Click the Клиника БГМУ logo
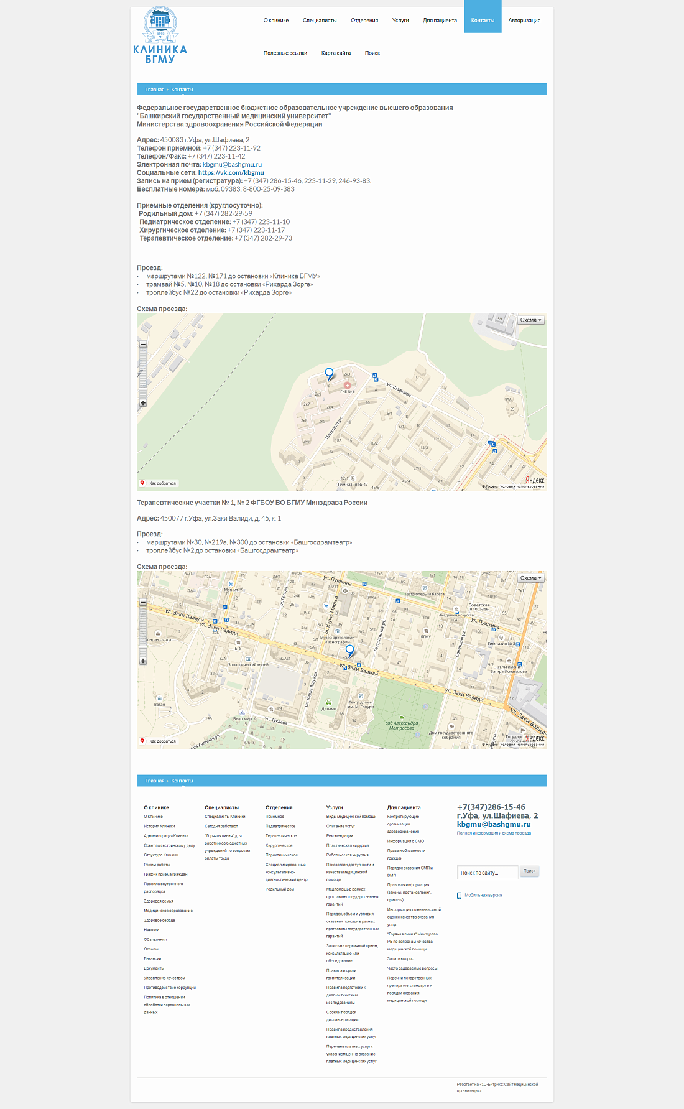The width and height of the screenshot is (684, 1109). click(160, 35)
